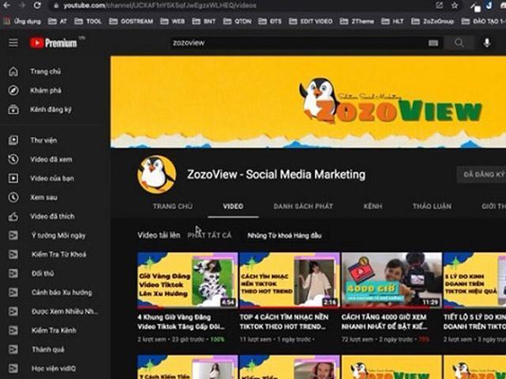Click the ĐÃ ĐĂNG KÝ subscribed button

pyautogui.click(x=481, y=174)
